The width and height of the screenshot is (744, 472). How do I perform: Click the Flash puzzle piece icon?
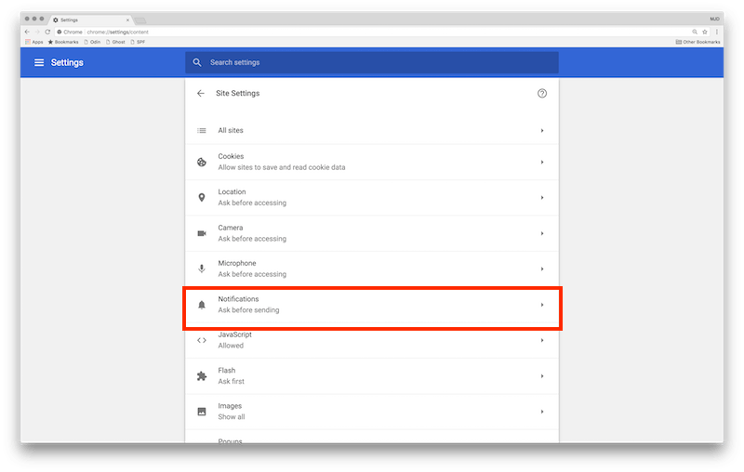(x=202, y=375)
